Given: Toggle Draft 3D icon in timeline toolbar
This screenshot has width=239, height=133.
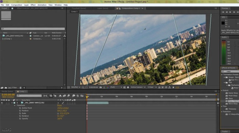Looking at the screenshot, I should tap(55, 96).
